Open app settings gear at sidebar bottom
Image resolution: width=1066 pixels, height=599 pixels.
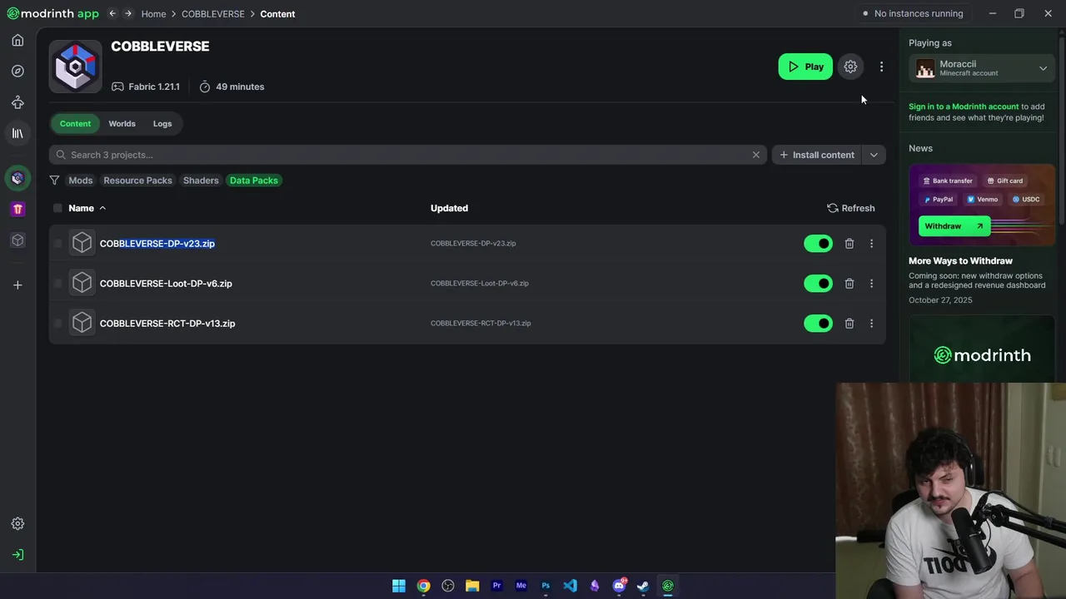(x=17, y=523)
